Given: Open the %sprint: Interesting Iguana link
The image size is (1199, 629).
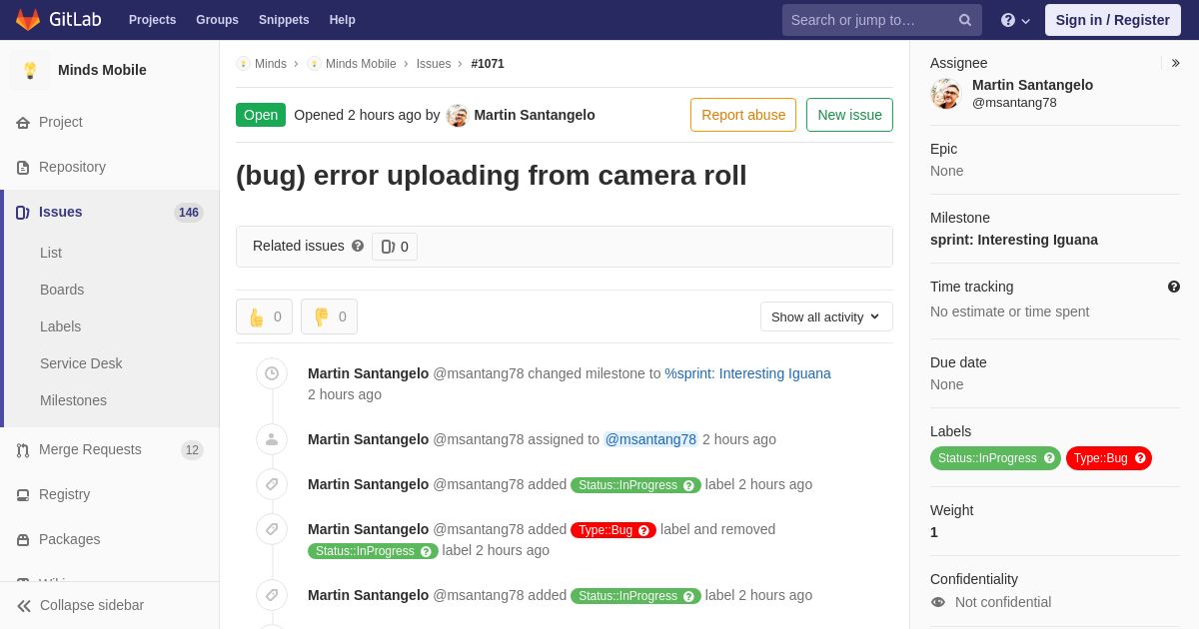Looking at the screenshot, I should tap(747, 373).
